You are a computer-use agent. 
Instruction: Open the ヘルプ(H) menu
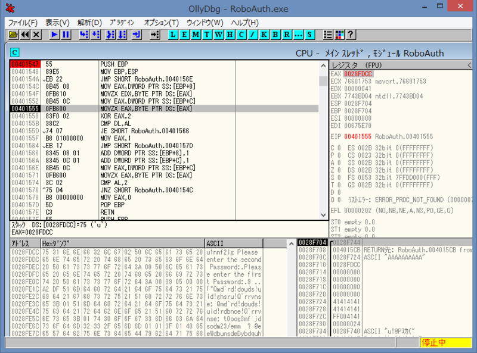245,23
